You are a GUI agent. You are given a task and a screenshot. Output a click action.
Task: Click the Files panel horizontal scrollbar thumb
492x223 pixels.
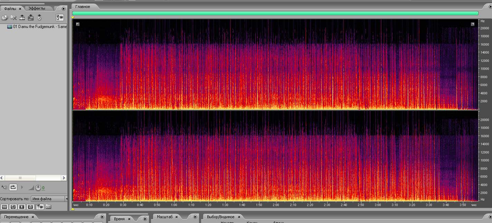[20, 178]
